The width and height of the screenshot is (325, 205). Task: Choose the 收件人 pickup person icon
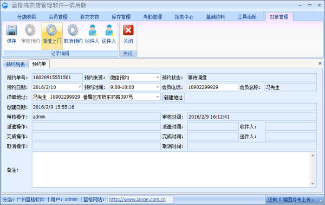[x=92, y=30]
